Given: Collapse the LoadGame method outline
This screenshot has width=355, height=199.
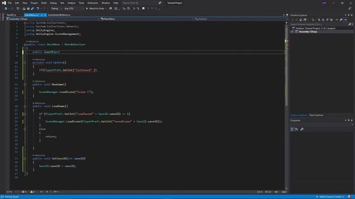Looking at the screenshot, I should point(25,106).
